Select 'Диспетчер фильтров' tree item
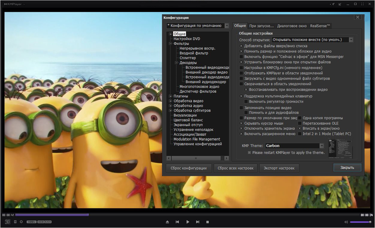 [x=198, y=91]
